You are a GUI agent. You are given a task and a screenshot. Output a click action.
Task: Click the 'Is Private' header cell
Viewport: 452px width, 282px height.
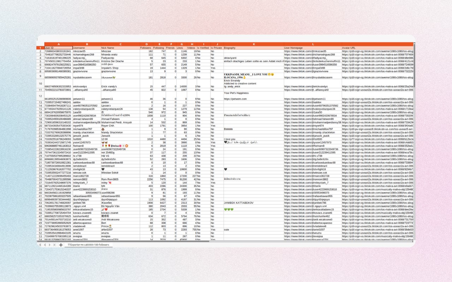click(217, 48)
